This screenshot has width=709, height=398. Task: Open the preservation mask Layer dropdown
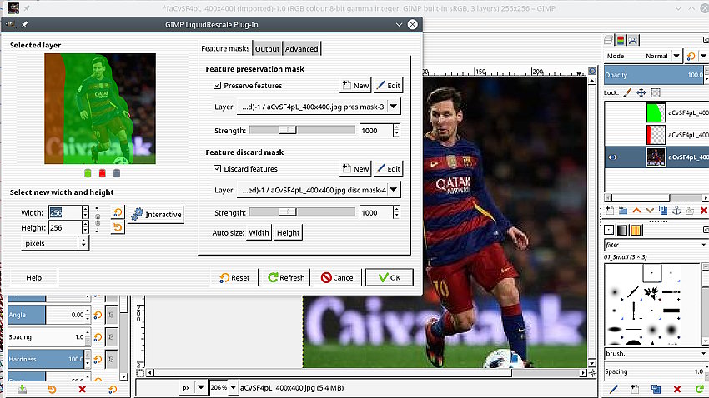pyautogui.click(x=319, y=107)
